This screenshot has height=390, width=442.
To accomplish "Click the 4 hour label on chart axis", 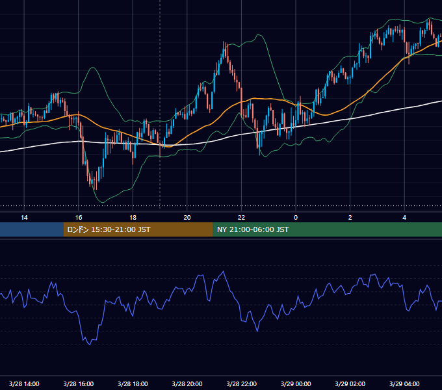I will click(x=404, y=218).
